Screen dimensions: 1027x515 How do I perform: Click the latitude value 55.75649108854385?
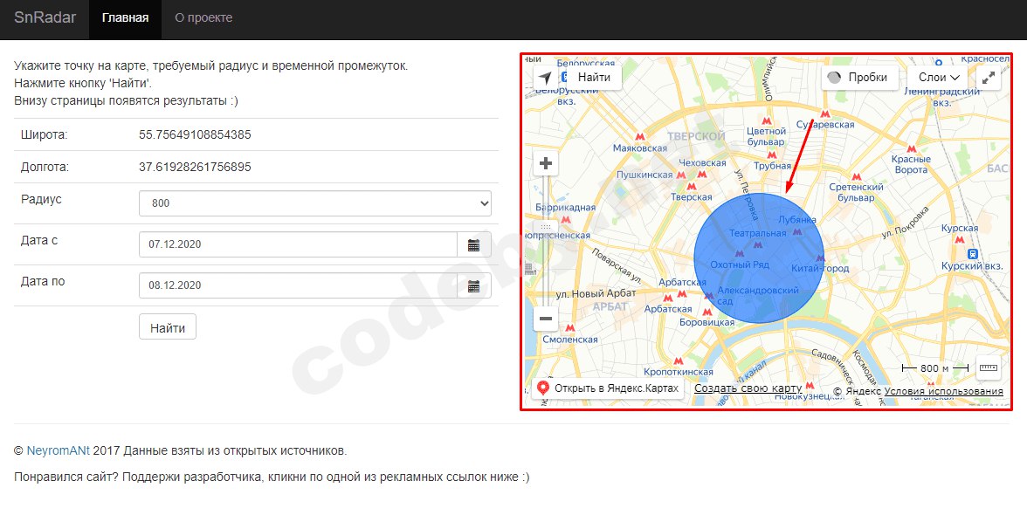tap(196, 134)
